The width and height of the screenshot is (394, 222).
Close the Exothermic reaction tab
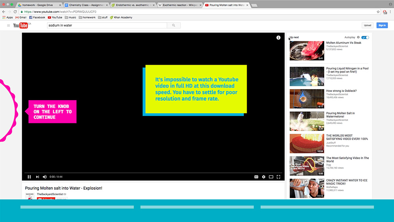[200, 5]
